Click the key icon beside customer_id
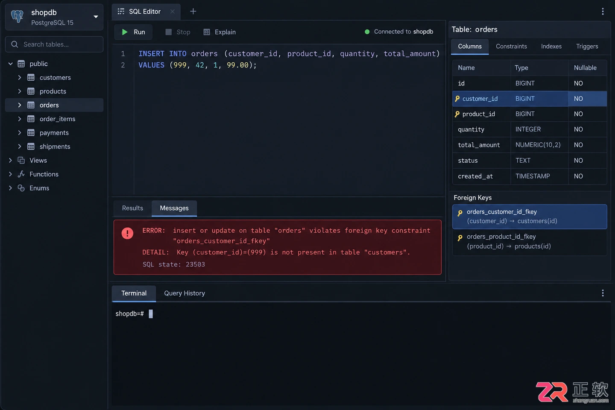Viewport: 615px width, 410px height. [457, 99]
